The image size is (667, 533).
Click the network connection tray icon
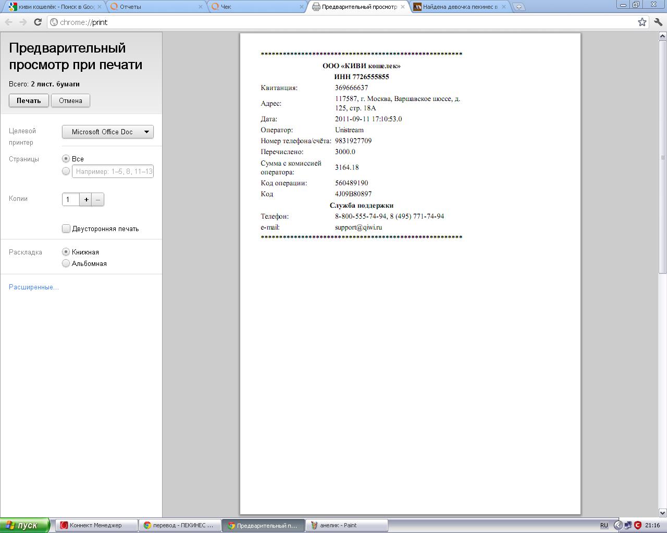click(x=628, y=525)
